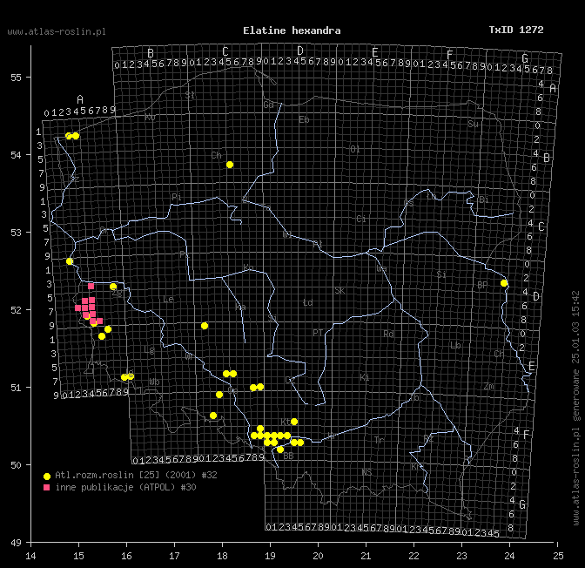Click the 'Sl' city label
This screenshot has width=585, height=568.
click(190, 95)
